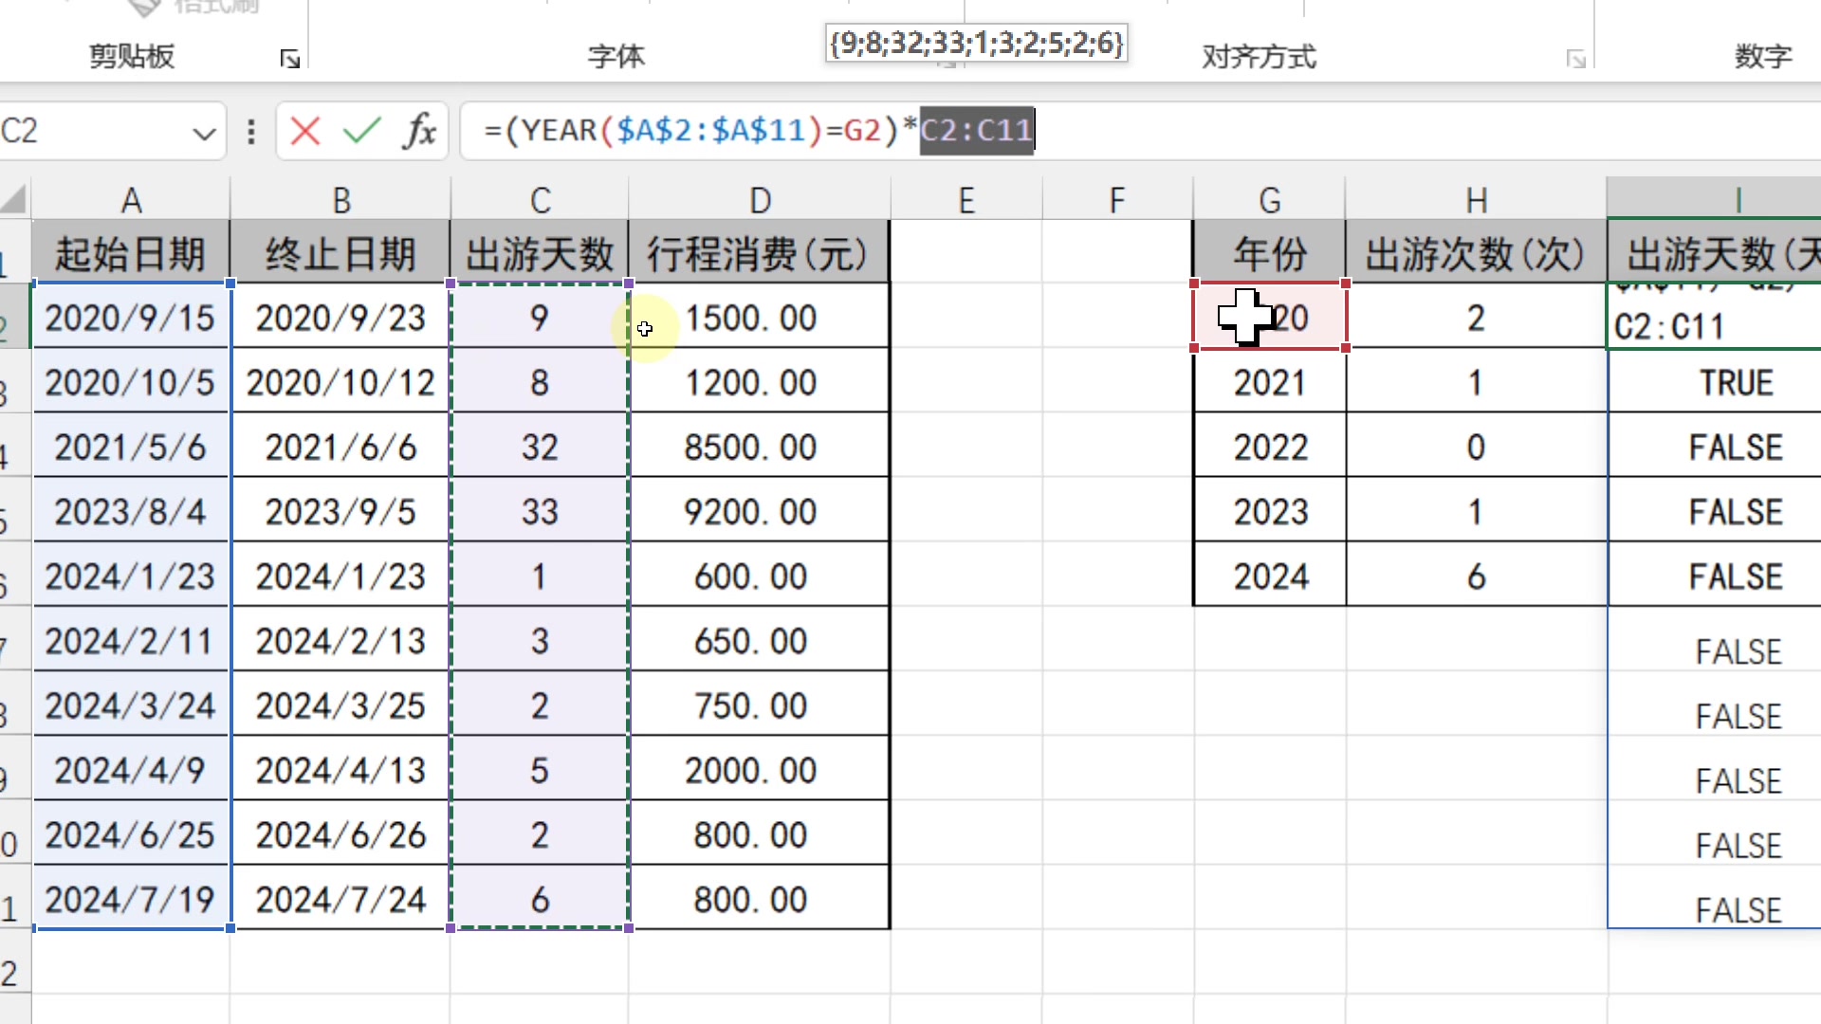This screenshot has width=1821, height=1024.
Task: Click the 终止日期 header cell
Action: pyautogui.click(x=340, y=253)
